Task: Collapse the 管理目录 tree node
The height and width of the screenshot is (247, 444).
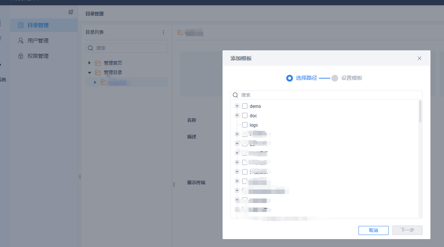Action: [x=90, y=73]
